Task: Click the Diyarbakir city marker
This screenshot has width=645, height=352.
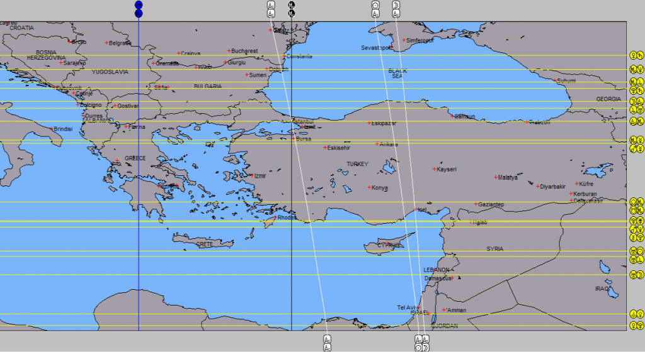Action: (x=538, y=186)
